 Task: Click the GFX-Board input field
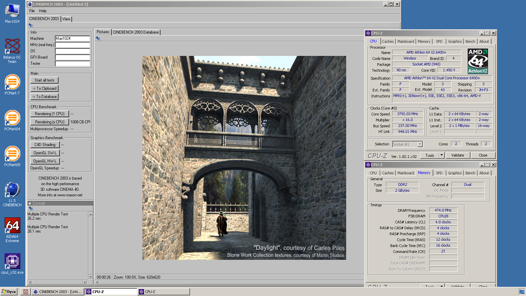pyautogui.click(x=72, y=57)
